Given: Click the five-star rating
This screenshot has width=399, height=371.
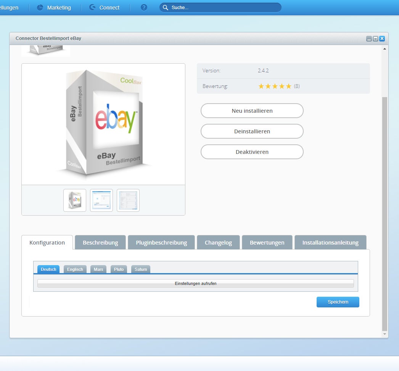Looking at the screenshot, I should (275, 86).
